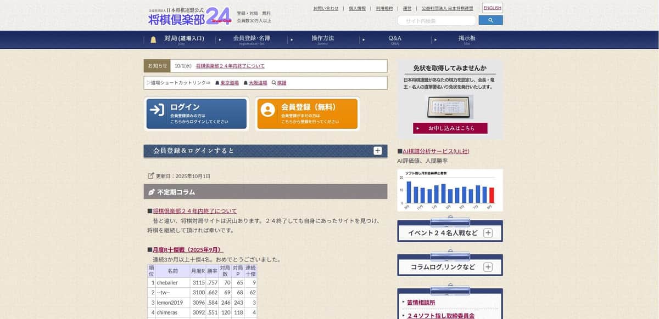Open the 対局(道場入口) menu
This screenshot has width=659, height=319.
[184, 38]
